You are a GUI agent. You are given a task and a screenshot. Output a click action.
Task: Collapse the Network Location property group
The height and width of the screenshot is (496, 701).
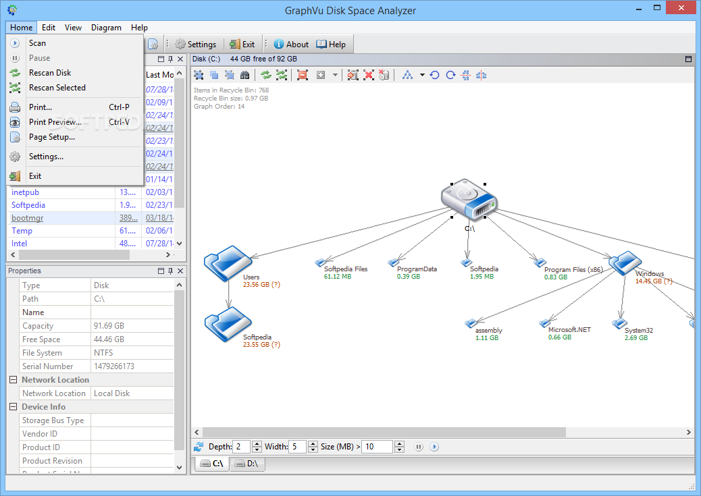pyautogui.click(x=14, y=380)
